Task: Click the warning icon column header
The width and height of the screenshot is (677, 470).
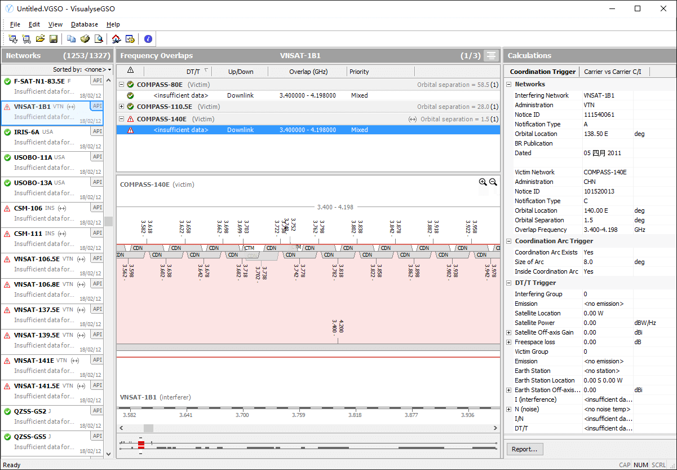Action: (130, 71)
